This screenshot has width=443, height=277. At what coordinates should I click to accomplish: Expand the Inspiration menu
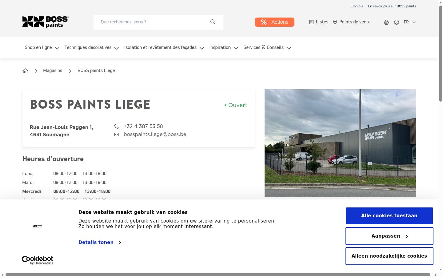224,48
